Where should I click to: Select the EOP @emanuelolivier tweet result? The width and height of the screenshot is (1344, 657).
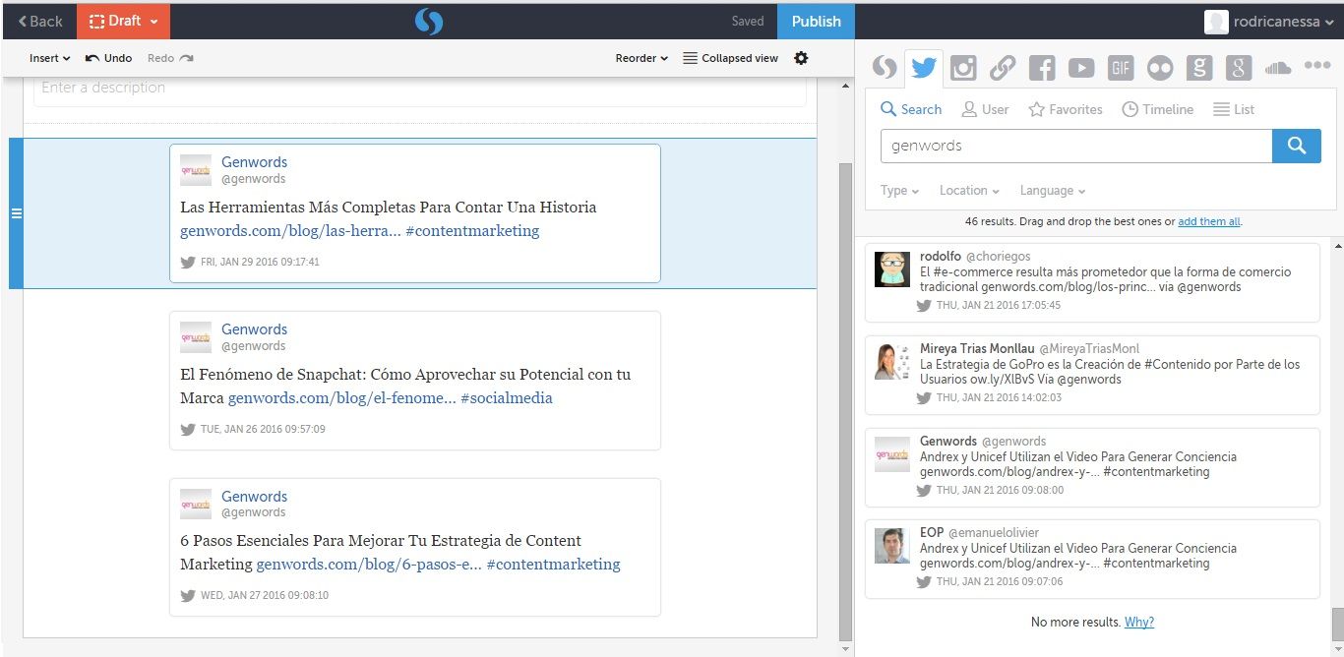(1092, 560)
